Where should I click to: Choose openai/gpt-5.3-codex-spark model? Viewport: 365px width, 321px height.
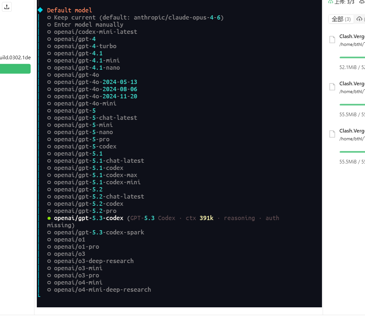[x=96, y=232]
